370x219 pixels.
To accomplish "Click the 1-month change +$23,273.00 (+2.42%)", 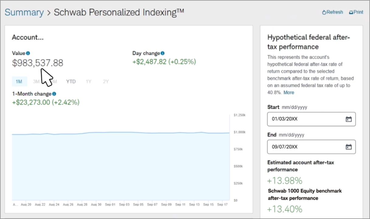I will 46,103.
